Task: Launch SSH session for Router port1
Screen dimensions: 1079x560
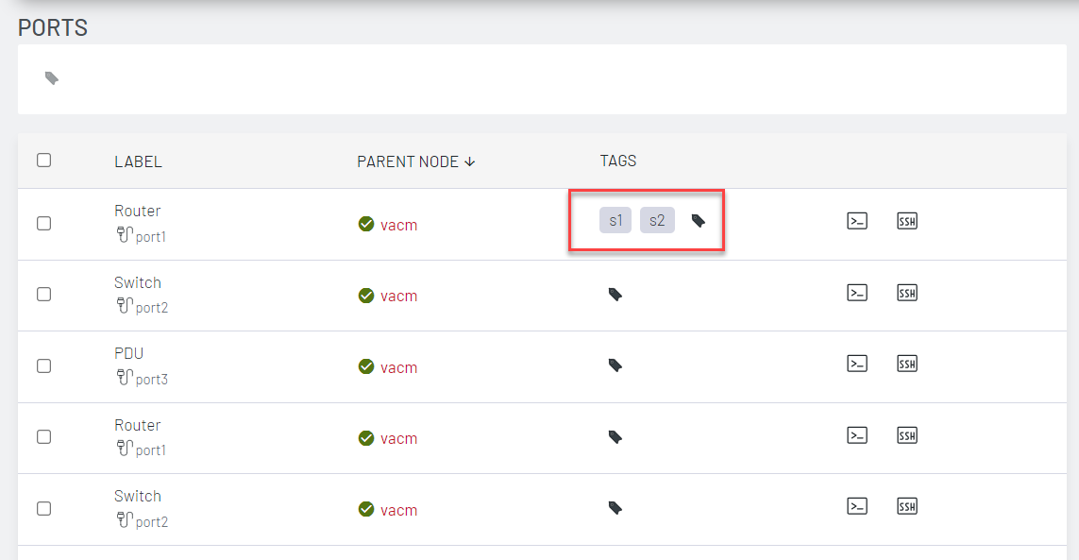Action: click(x=906, y=221)
